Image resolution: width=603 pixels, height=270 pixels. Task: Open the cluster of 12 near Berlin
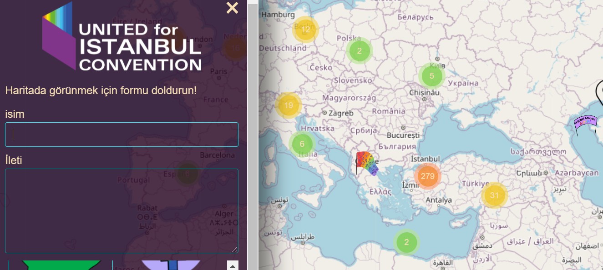(306, 30)
